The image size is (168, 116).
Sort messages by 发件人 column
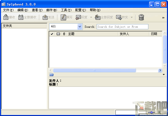pyautogui.click(x=134, y=34)
